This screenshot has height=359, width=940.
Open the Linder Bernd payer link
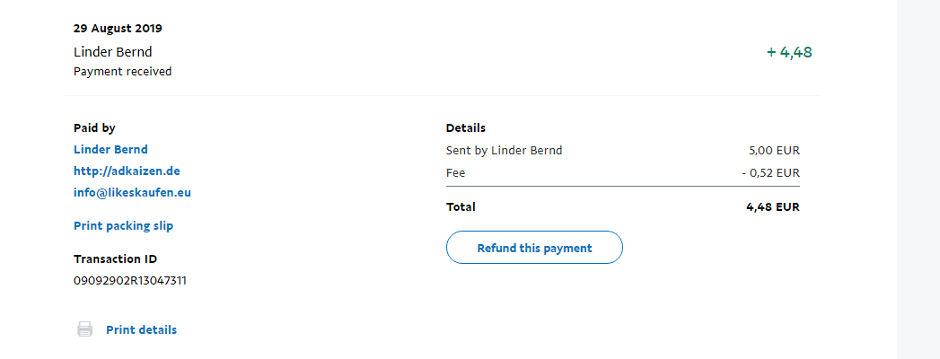tap(110, 149)
